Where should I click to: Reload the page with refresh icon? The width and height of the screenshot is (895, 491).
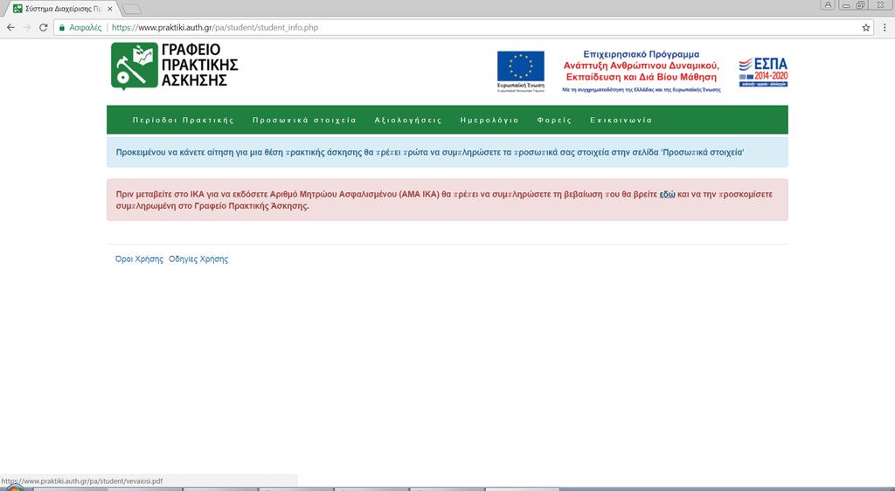pos(44,27)
